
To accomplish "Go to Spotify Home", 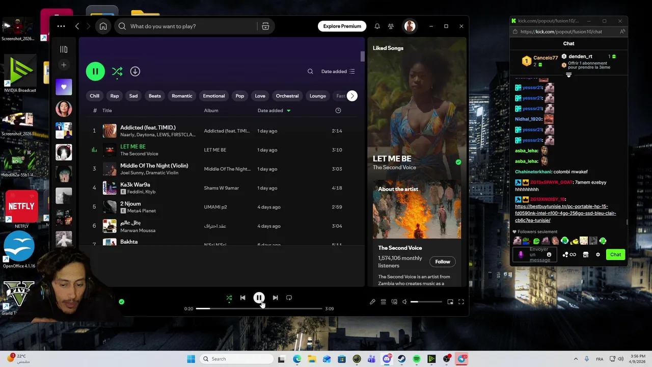I will (103, 26).
